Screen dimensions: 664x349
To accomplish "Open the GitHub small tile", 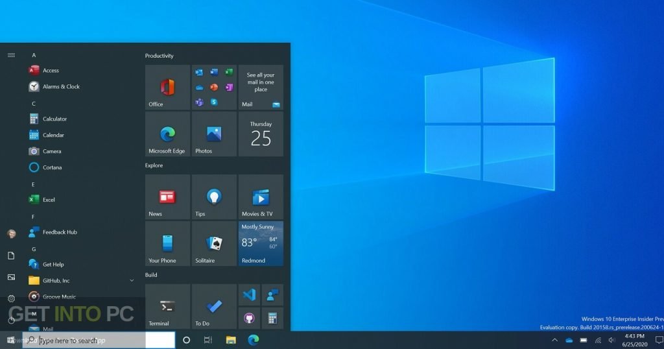I will click(250, 318).
